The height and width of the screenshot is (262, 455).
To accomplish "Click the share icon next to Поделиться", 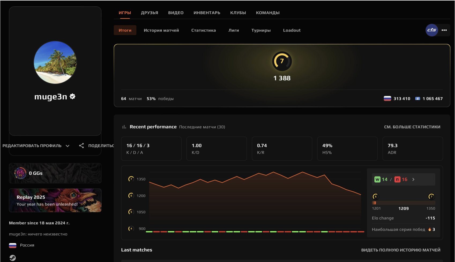I will [81, 146].
